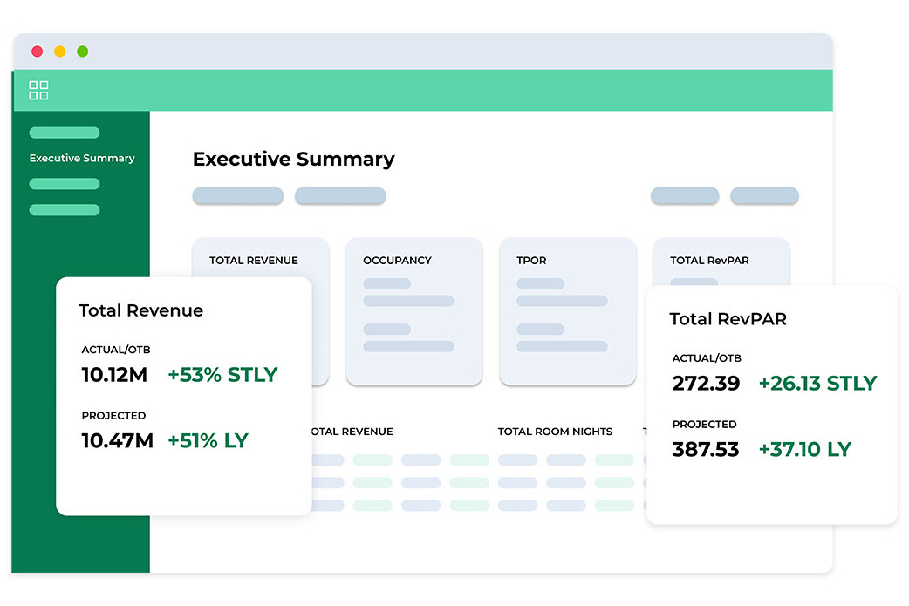The width and height of the screenshot is (909, 606).
Task: Click the grid apps icon in green header
Action: point(38,90)
